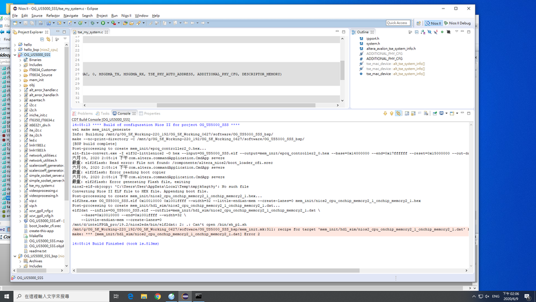Open tse_my_system.c in Project Explorer
The width and height of the screenshot is (536, 302).
click(41, 186)
